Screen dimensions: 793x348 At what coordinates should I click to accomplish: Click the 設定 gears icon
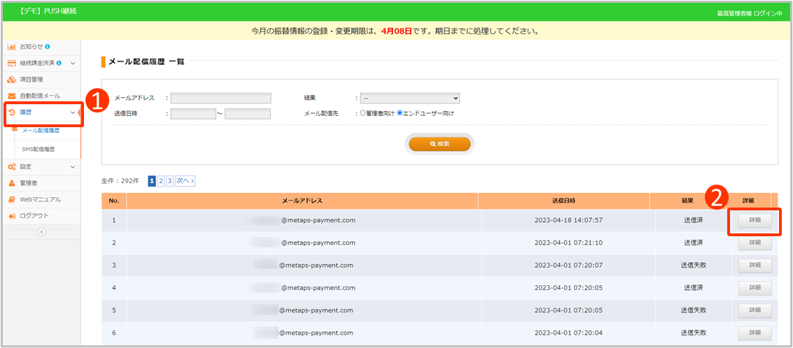[11, 167]
